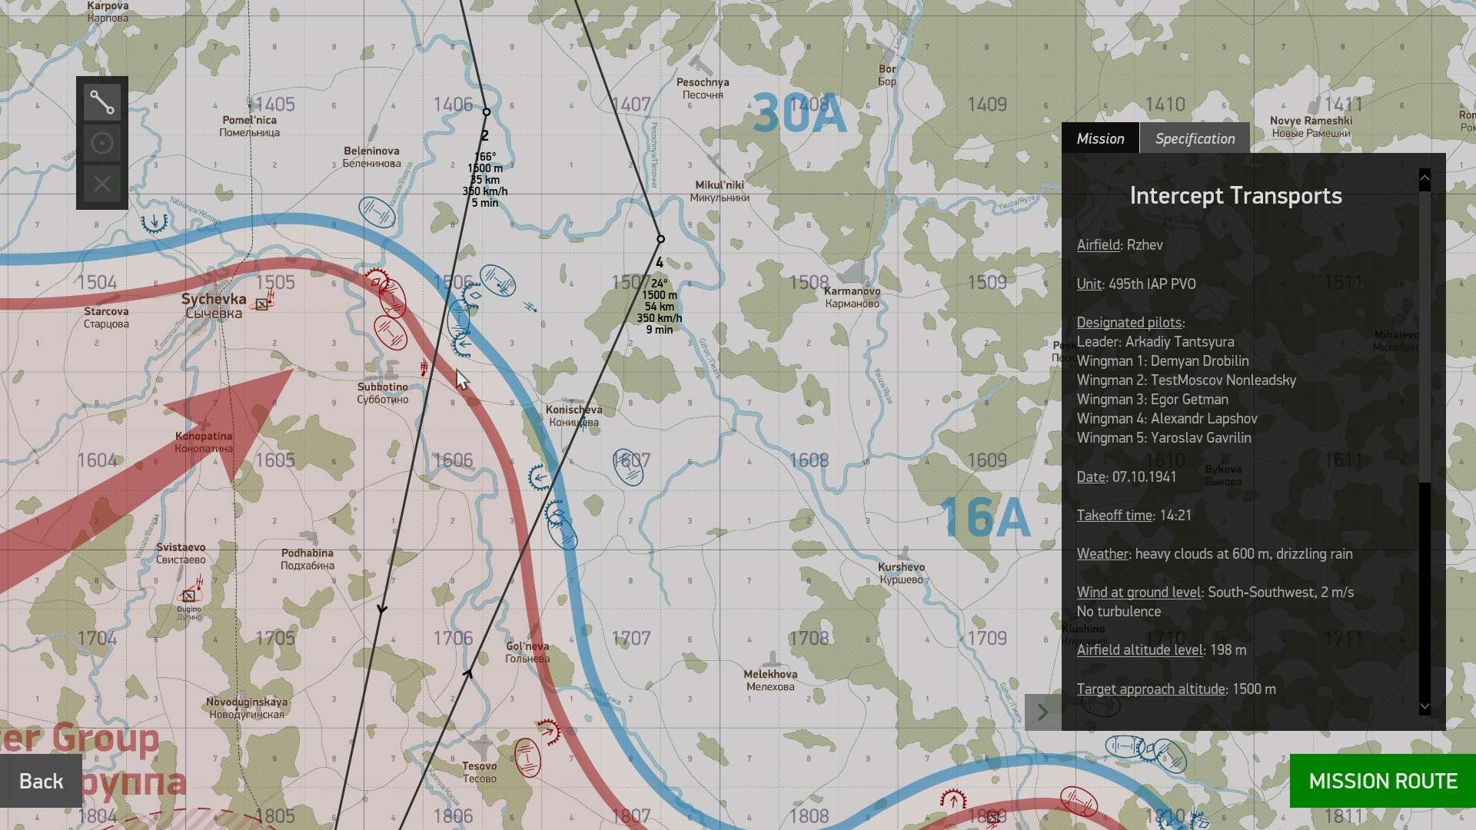Click the Tesovo airfield symbol
1476x830 pixels.
click(483, 746)
